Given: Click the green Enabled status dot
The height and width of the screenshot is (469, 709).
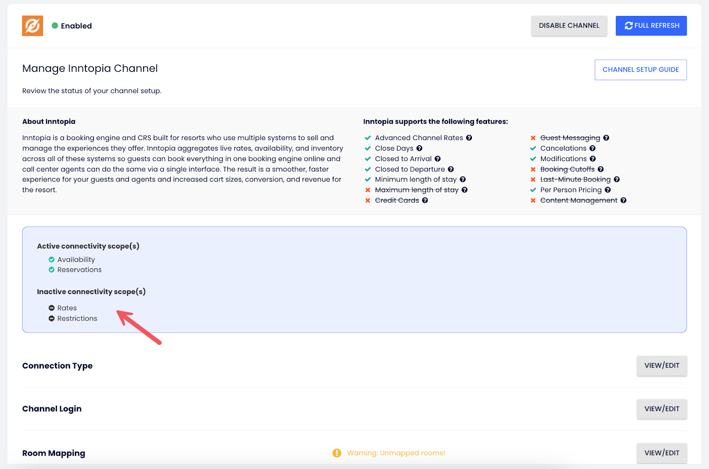Looking at the screenshot, I should pyautogui.click(x=55, y=26).
